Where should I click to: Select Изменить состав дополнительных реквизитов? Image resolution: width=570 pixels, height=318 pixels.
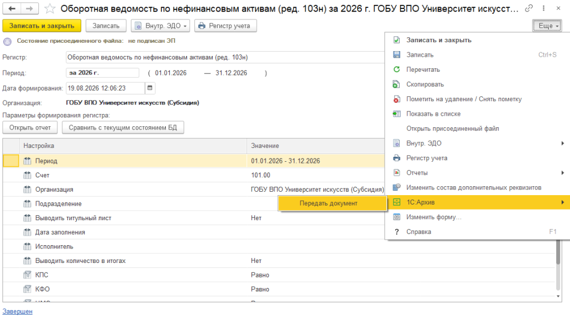click(477, 188)
